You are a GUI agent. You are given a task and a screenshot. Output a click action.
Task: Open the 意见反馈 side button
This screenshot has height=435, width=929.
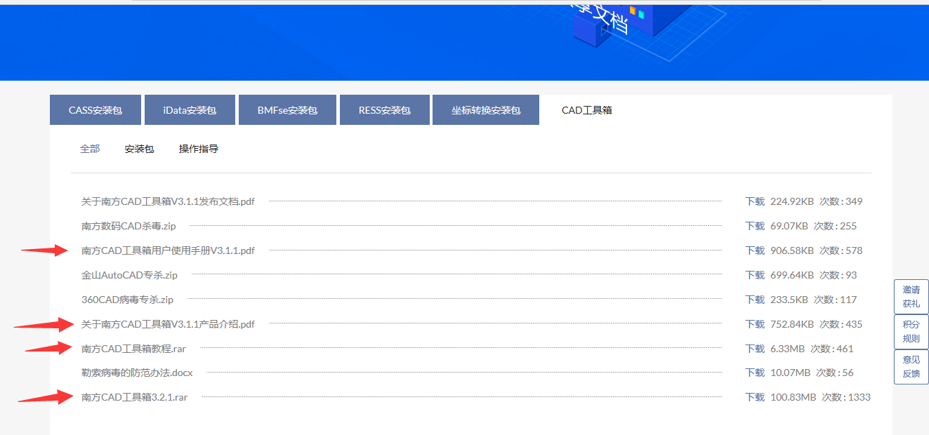pos(911,367)
